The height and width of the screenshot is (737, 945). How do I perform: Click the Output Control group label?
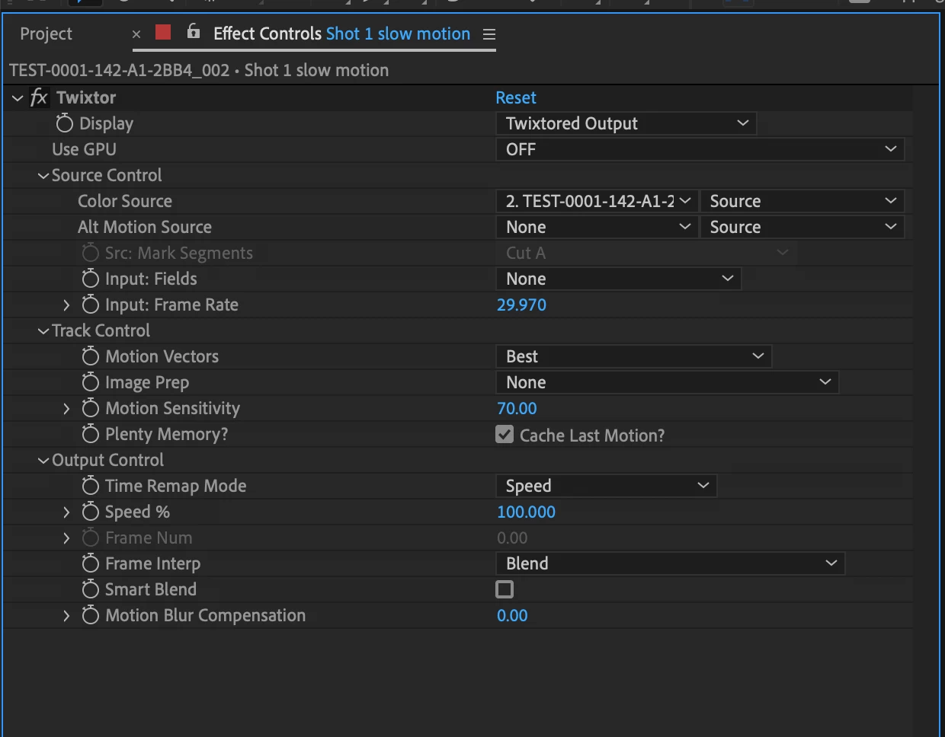107,460
